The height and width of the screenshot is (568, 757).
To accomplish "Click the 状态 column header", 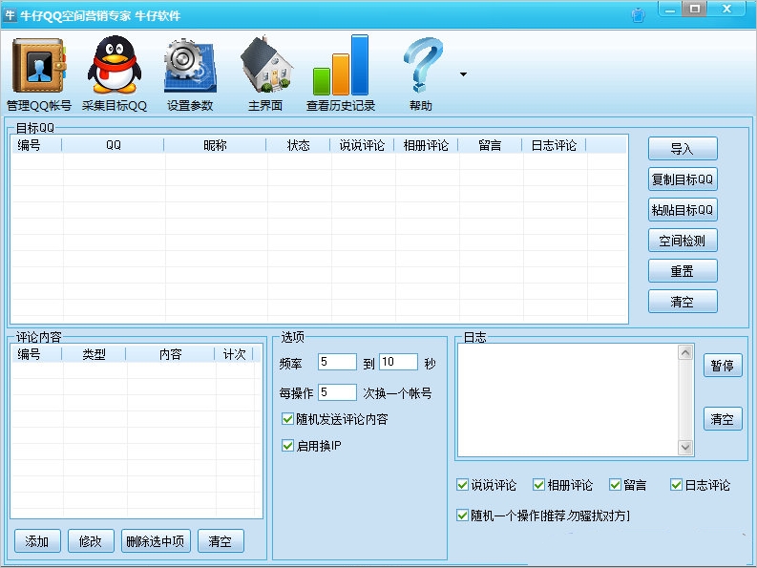I will (299, 145).
